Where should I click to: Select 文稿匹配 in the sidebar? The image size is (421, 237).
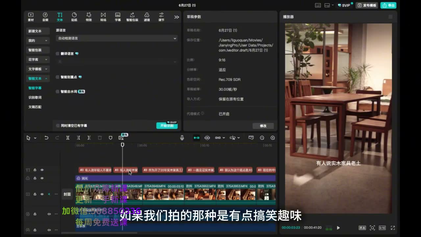pos(35,107)
